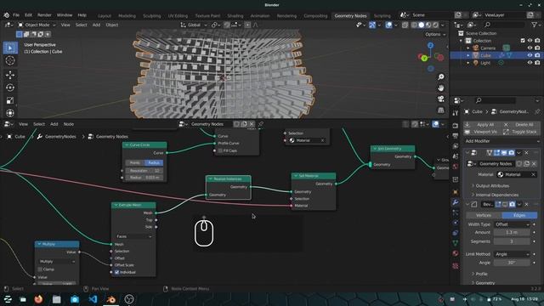The image size is (544, 306).
Task: Open the Render menu
Action: point(44,15)
